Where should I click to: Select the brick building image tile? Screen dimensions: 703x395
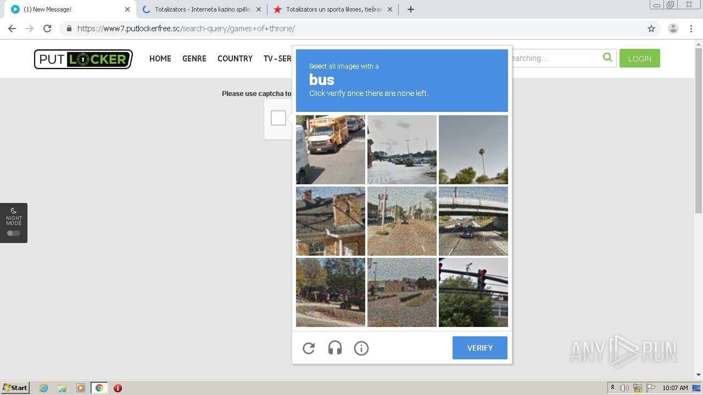[x=331, y=221]
